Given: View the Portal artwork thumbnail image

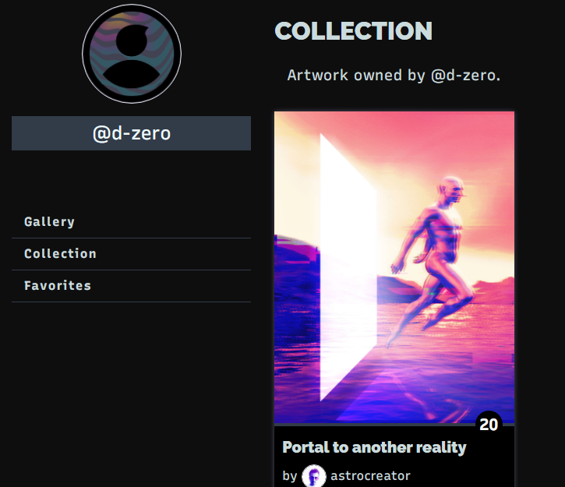Looking at the screenshot, I should (x=394, y=267).
